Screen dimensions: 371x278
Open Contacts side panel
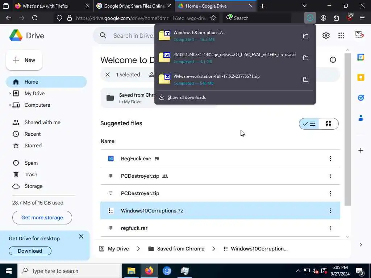361,118
